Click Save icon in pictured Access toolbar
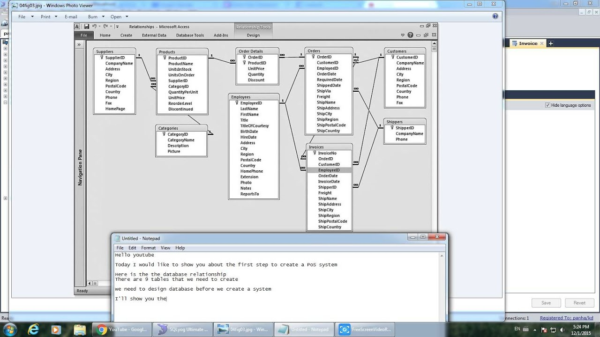Image resolution: width=600 pixels, height=337 pixels. pyautogui.click(x=87, y=27)
